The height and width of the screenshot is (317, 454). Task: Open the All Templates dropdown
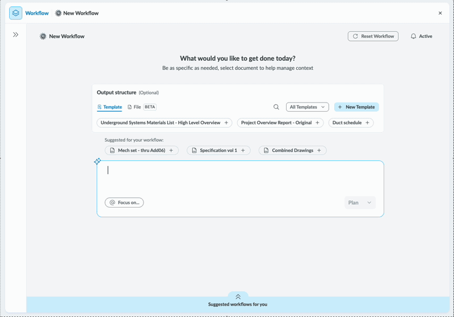point(307,107)
